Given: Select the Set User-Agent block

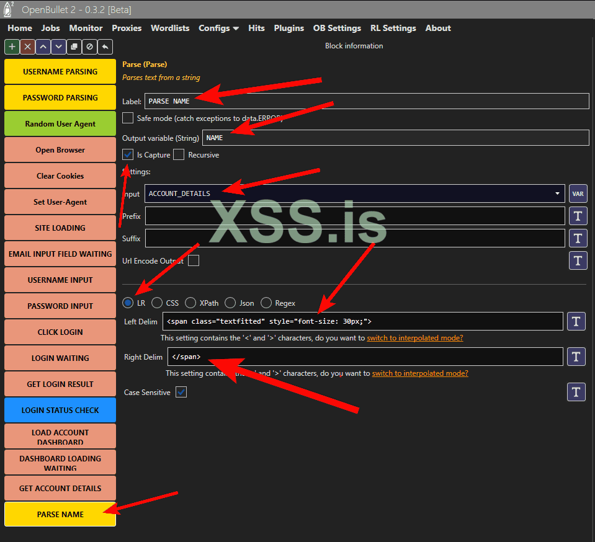Looking at the screenshot, I should (60, 202).
